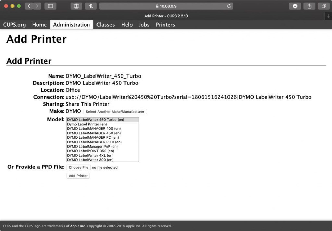Click the lock icon in address bar
Image resolution: width=332 pixels, height=231 pixels.
click(x=157, y=6)
